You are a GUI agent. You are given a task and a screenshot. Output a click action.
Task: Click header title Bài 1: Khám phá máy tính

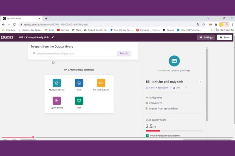pos(34,37)
